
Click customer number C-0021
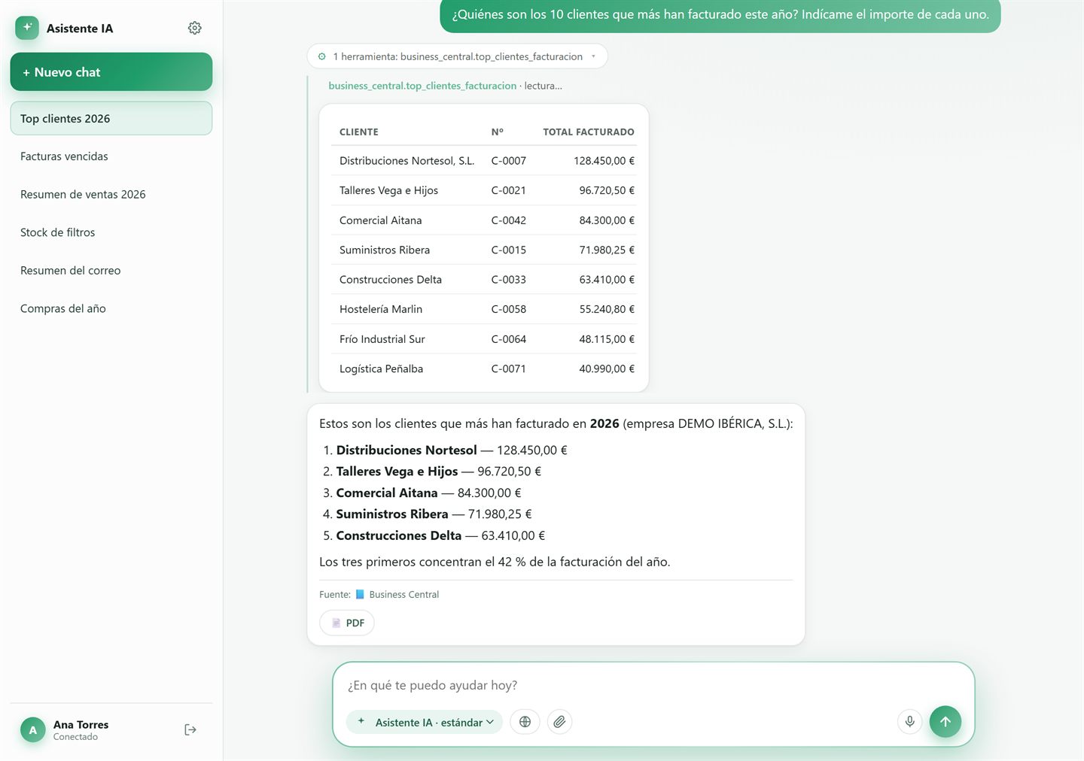(x=509, y=190)
